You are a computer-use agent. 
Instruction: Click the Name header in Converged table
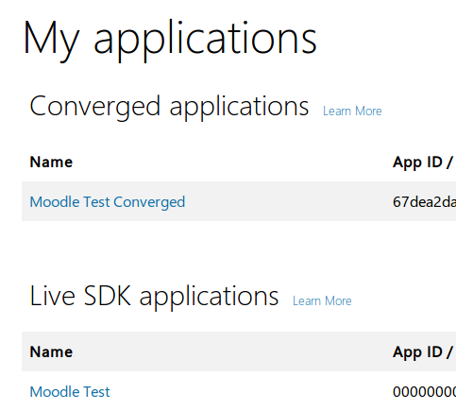coord(51,162)
